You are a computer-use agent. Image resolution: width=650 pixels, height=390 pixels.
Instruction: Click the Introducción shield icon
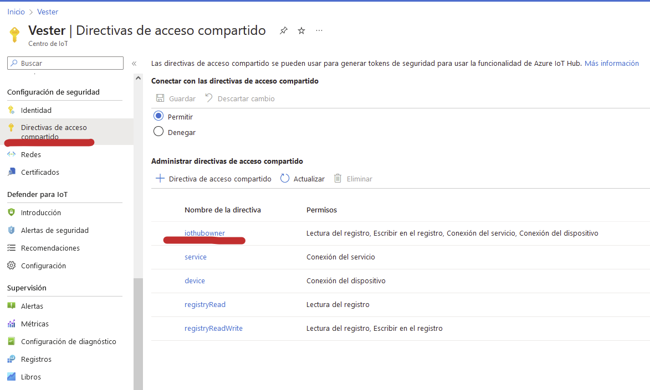(11, 212)
